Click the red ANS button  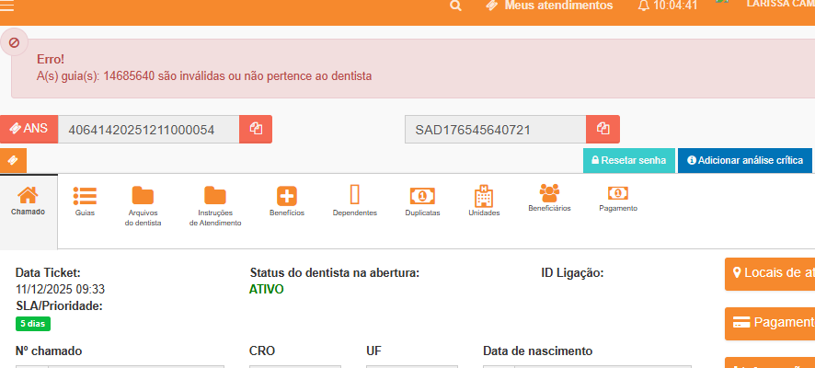tap(29, 129)
